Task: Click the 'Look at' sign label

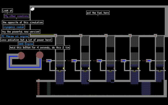Action: (x=7, y=10)
